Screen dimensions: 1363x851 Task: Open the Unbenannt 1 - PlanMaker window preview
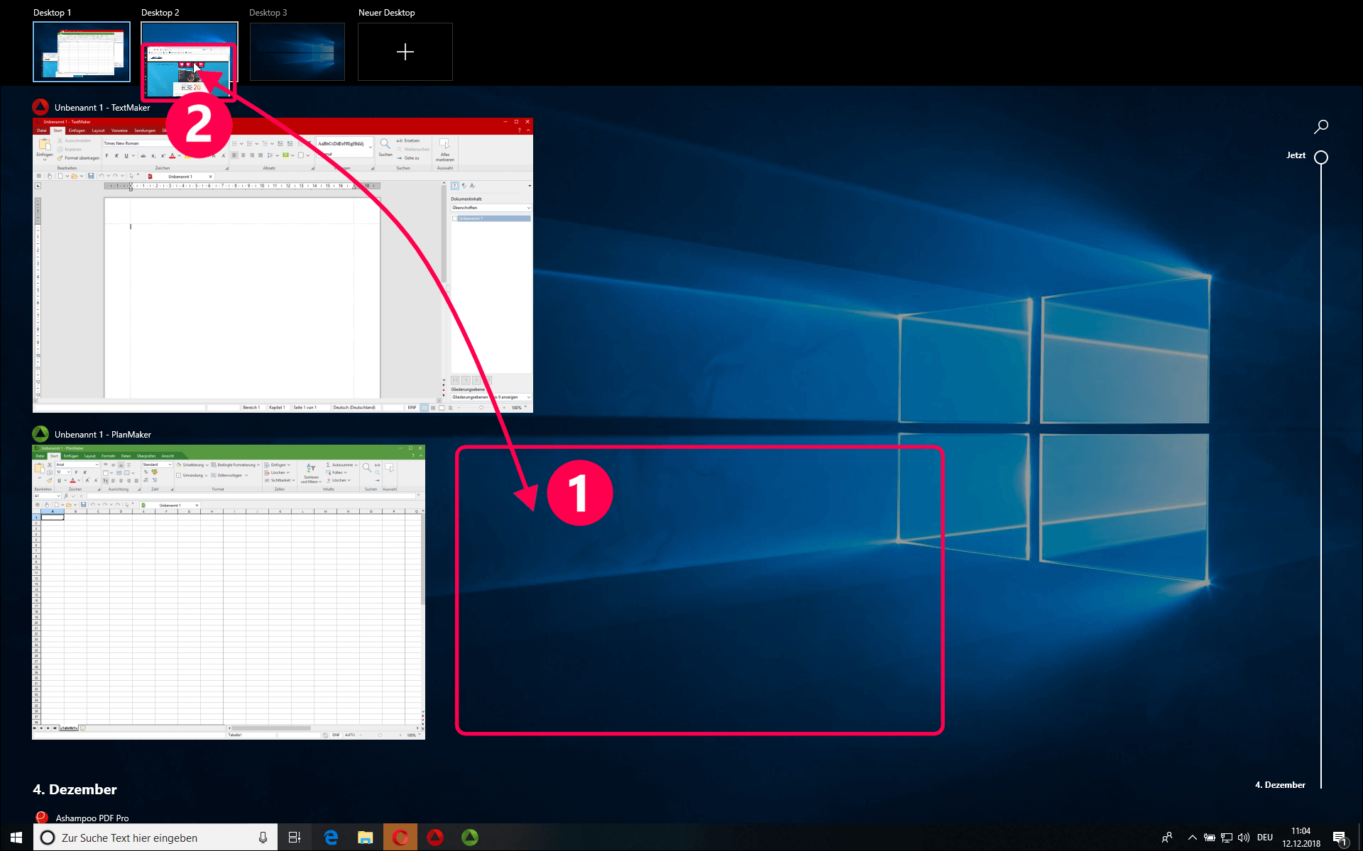229,592
